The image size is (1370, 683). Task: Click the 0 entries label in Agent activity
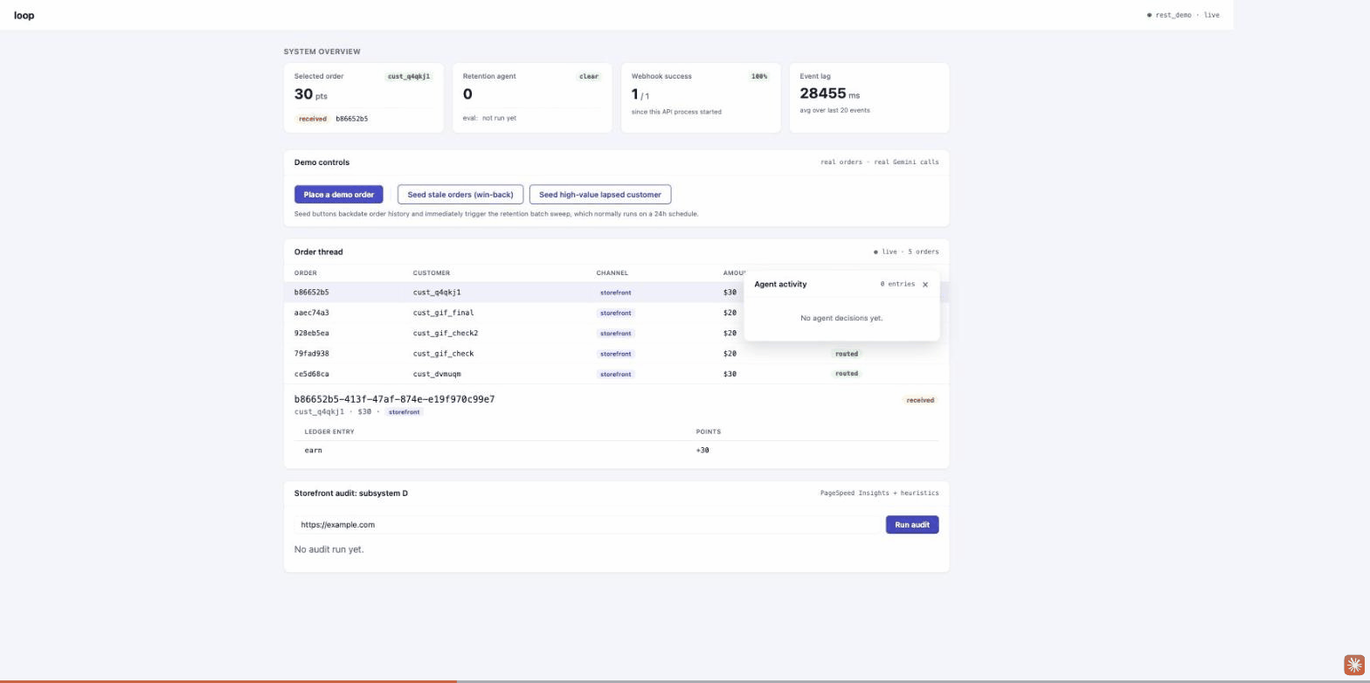[x=897, y=285]
